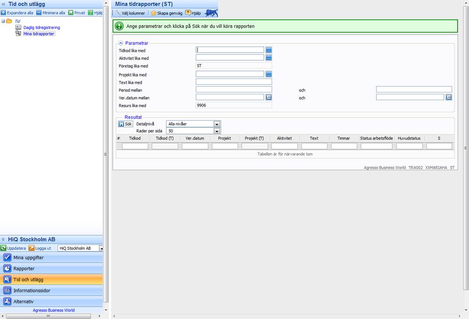Click the Projekt column header
Viewport: 469px width, 319px height.
click(224, 138)
